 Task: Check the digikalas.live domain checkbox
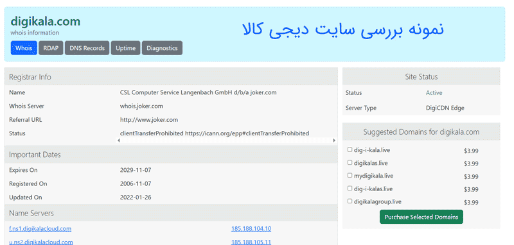(x=350, y=162)
